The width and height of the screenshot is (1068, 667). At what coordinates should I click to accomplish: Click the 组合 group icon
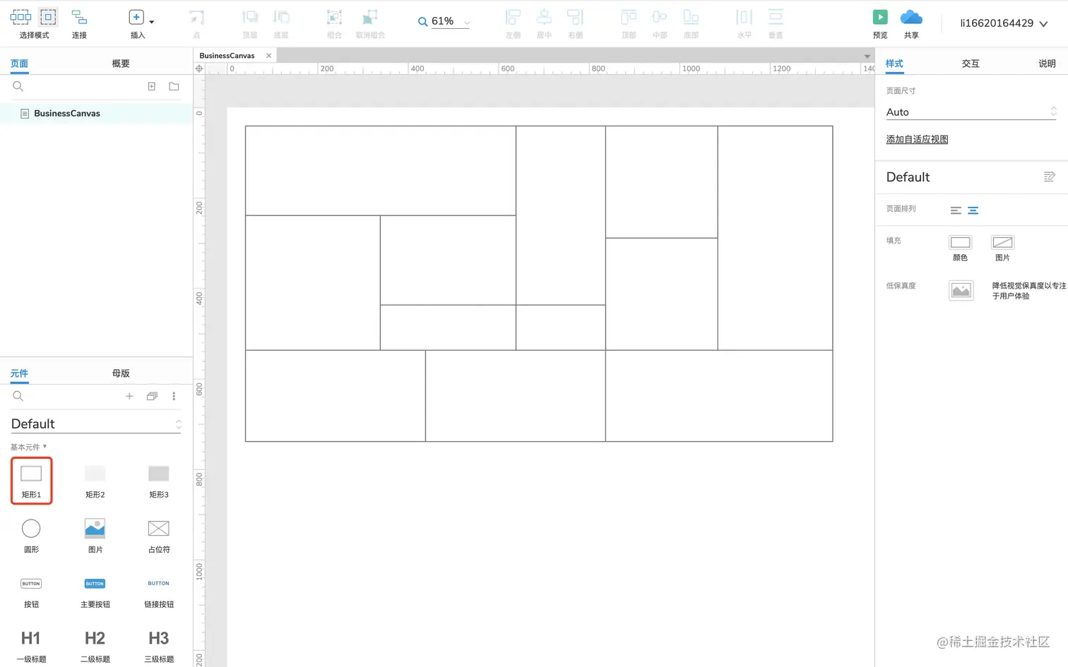pyautogui.click(x=334, y=18)
